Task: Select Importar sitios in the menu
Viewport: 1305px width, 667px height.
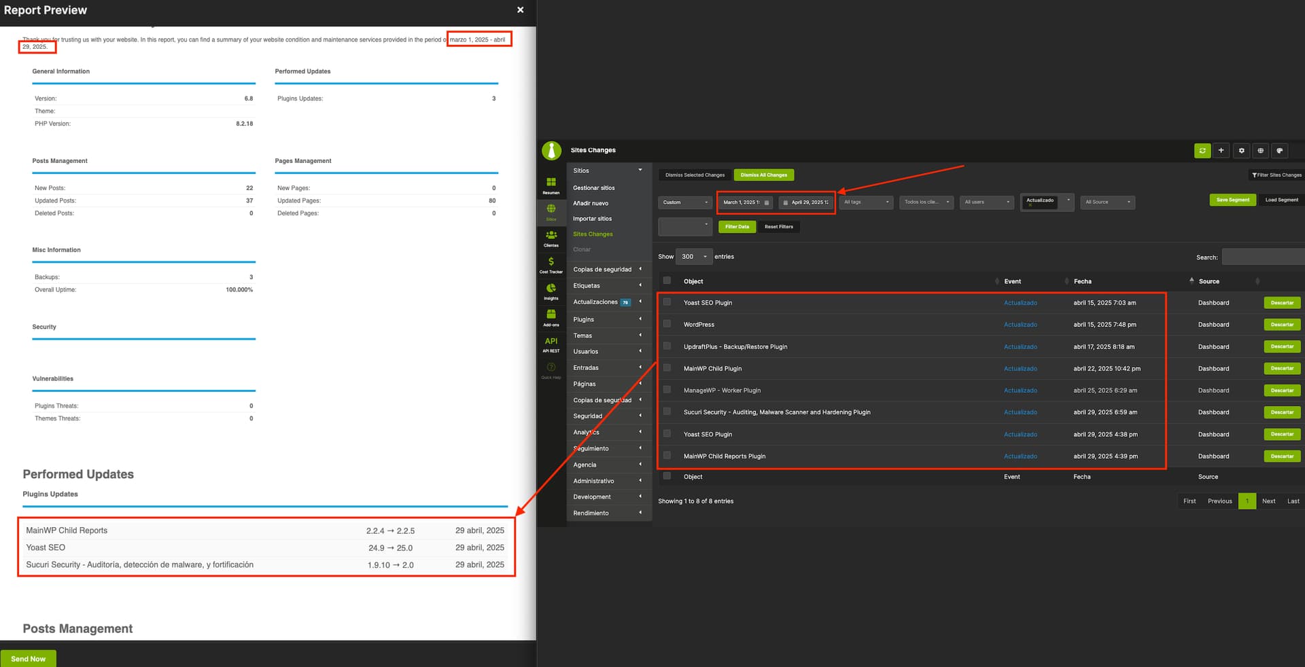Action: coord(592,219)
